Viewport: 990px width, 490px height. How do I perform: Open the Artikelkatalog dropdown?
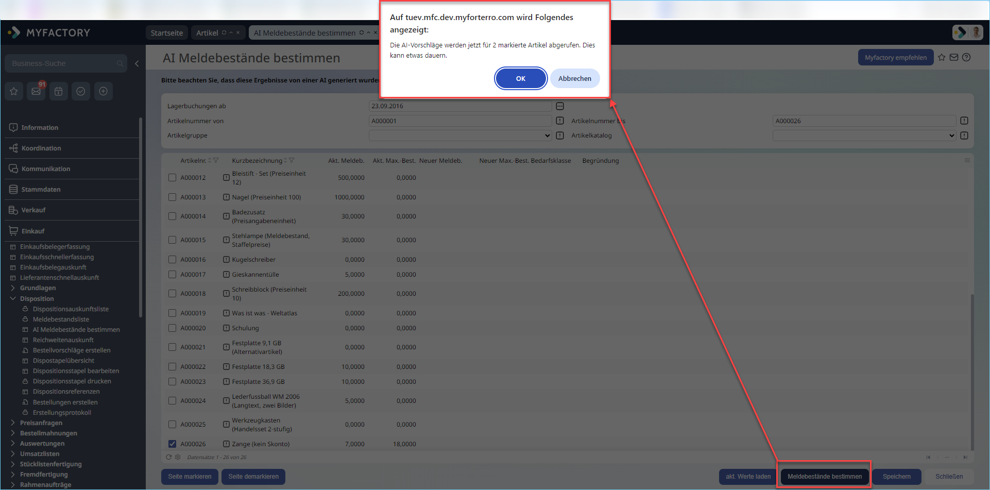864,136
